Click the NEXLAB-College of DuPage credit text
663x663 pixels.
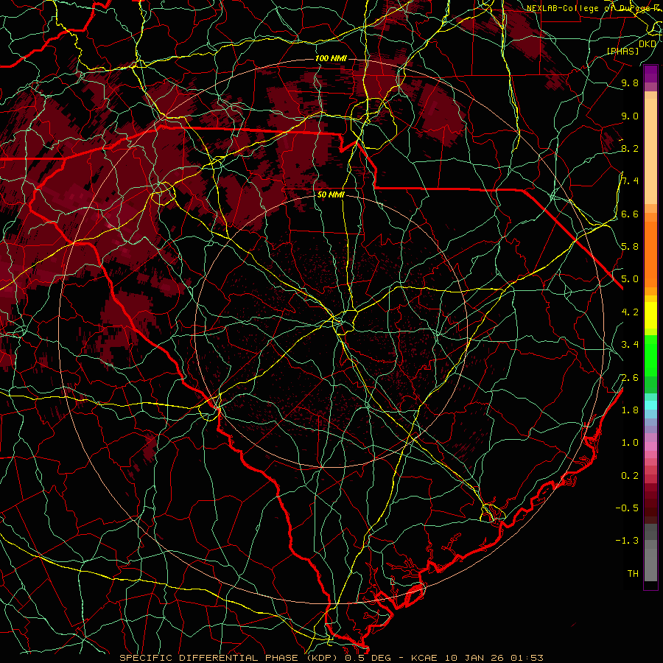(594, 8)
